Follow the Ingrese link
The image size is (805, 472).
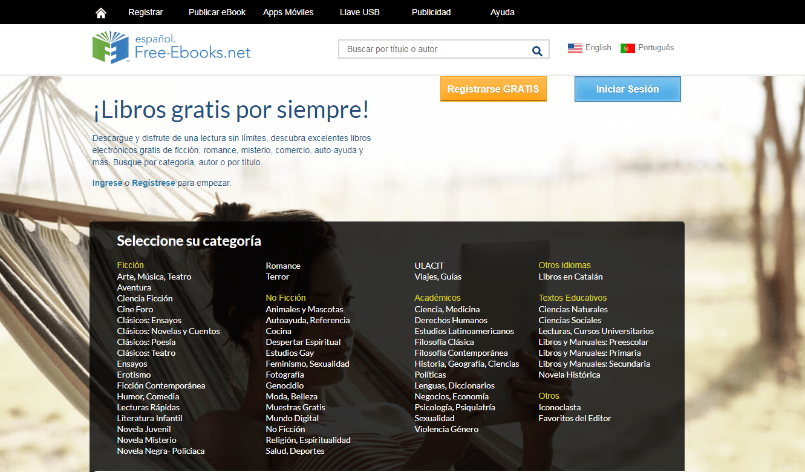(x=107, y=183)
